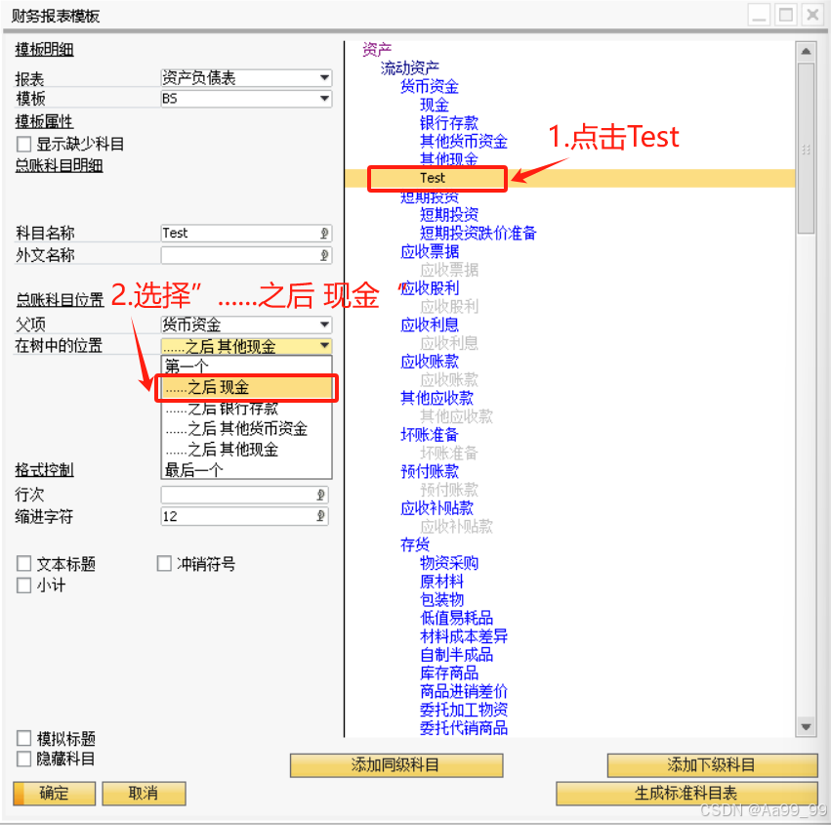Viewport: 831px width, 825px height.
Task: Select the blue 应收利息 tree node
Action: [430, 325]
